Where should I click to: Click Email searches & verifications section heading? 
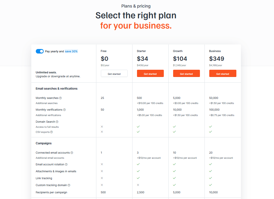coord(57,89)
